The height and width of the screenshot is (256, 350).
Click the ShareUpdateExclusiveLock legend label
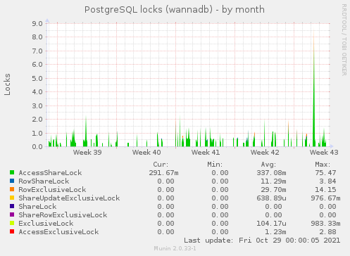point(69,198)
